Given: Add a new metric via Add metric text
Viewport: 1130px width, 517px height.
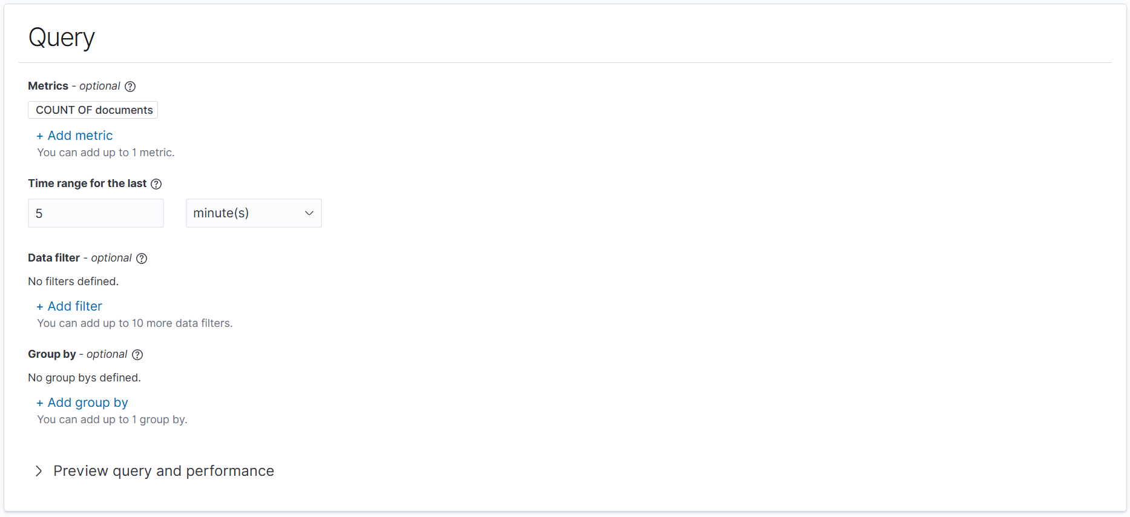Looking at the screenshot, I should (80, 136).
